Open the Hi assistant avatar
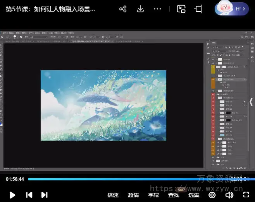The width and height of the screenshot is (255, 202). tap(231, 8)
